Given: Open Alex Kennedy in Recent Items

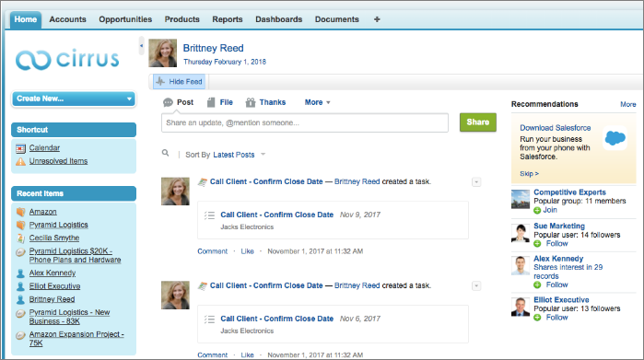Looking at the screenshot, I should click(53, 273).
